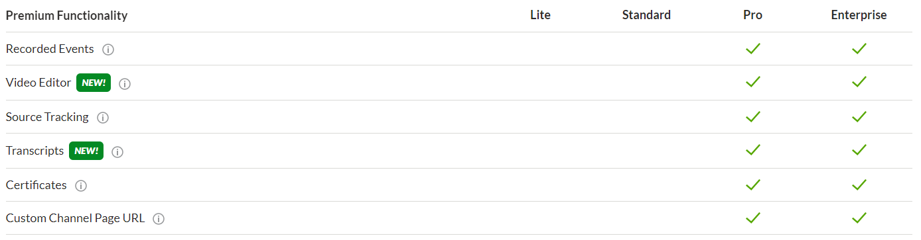Click the Premium Functionality heading
Screen dimensions: 921x240
point(66,15)
